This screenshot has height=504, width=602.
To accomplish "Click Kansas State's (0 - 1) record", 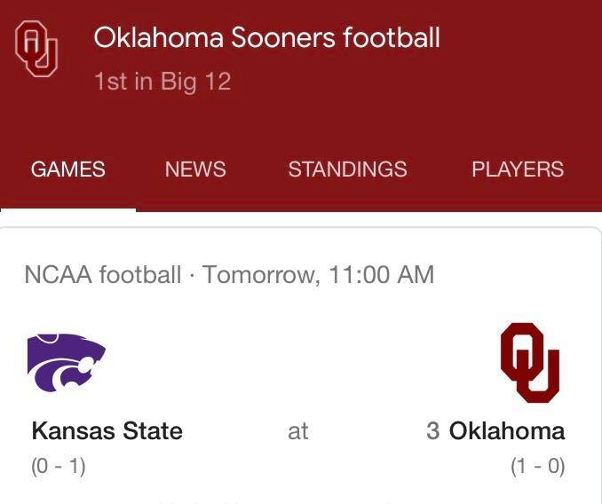I will click(59, 466).
